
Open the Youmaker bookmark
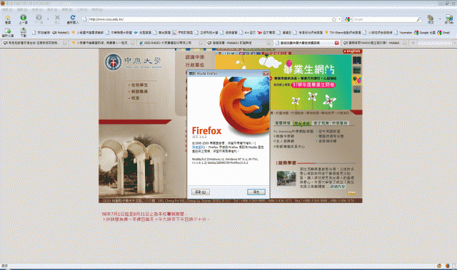tap(403, 33)
